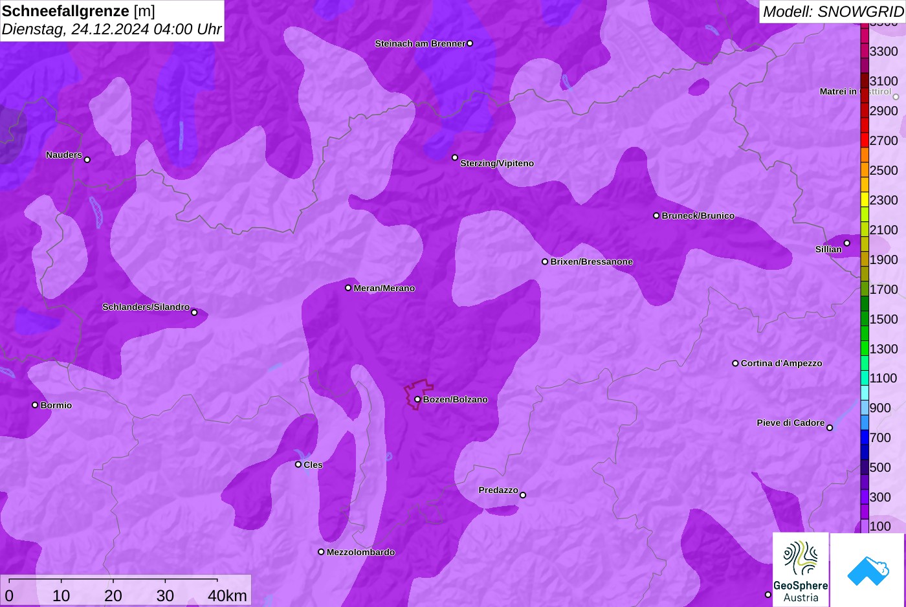This screenshot has height=607, width=906.
Task: Select the Cortina d'Ampezzo marker
Action: pos(735,363)
